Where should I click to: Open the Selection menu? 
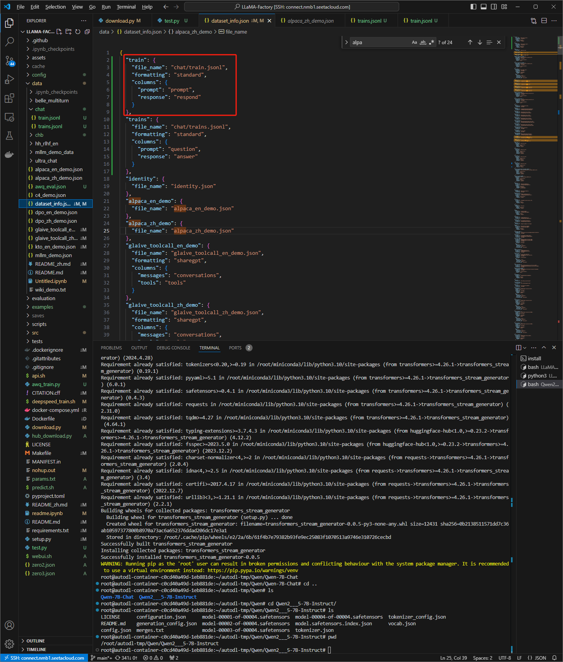click(x=56, y=7)
